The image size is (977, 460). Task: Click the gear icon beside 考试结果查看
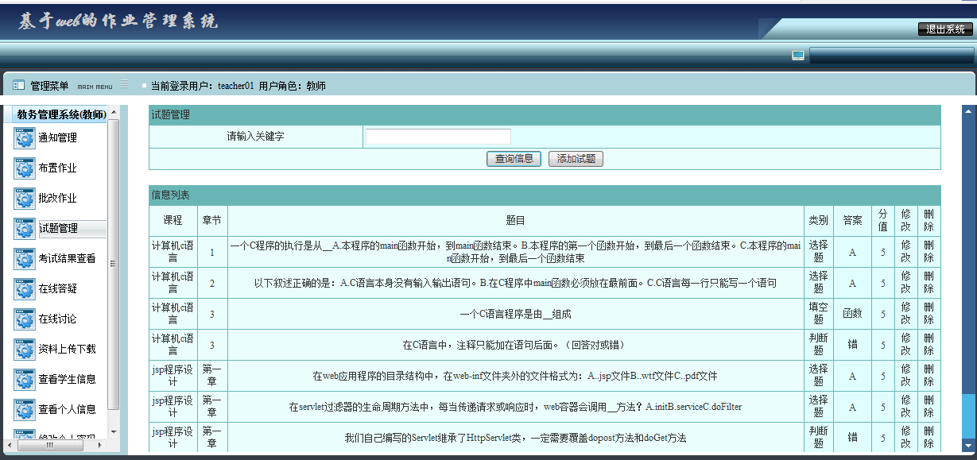[x=25, y=258]
